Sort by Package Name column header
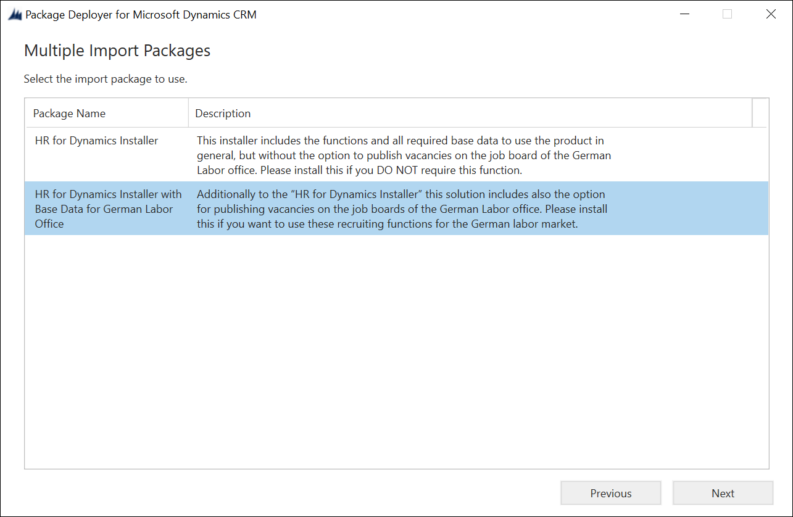The width and height of the screenshot is (793, 517). [x=107, y=113]
